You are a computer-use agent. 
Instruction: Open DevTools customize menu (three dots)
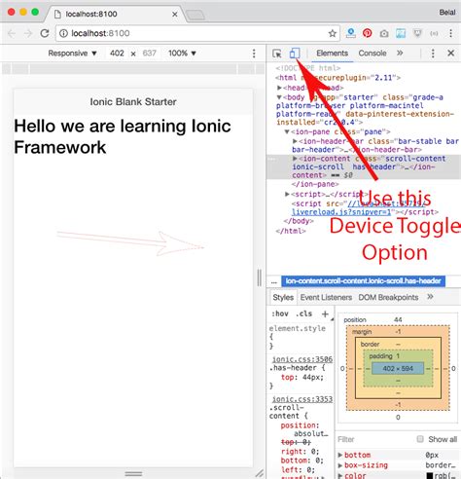(x=433, y=54)
